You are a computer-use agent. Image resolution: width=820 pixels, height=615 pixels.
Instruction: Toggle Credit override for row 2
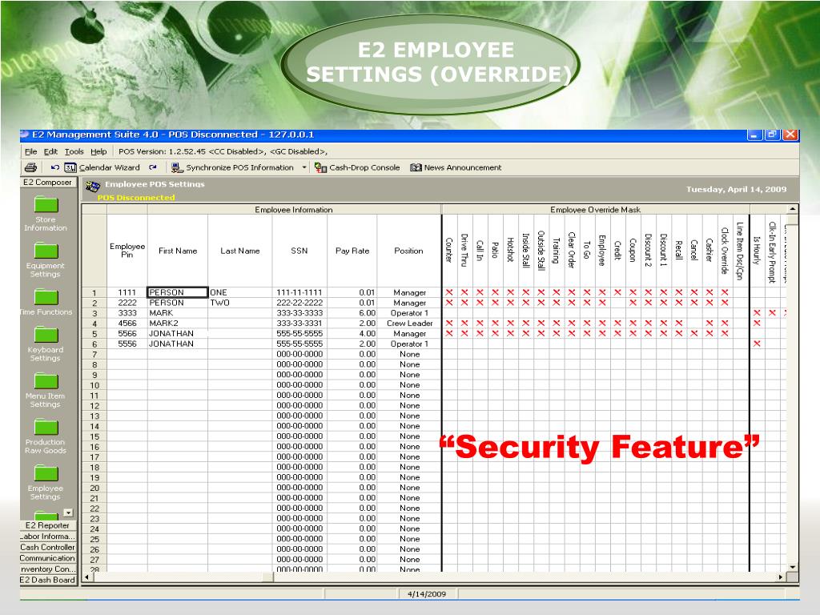[x=617, y=303]
